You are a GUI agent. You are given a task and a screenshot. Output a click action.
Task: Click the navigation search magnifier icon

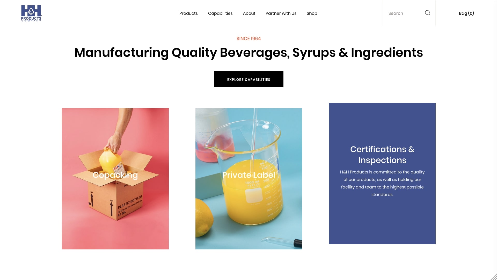(428, 13)
